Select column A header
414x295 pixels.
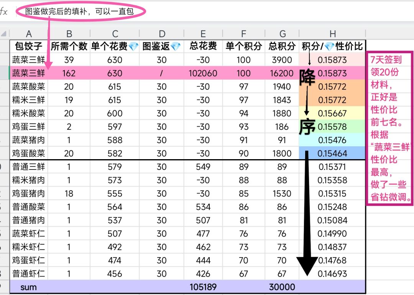pos(29,34)
